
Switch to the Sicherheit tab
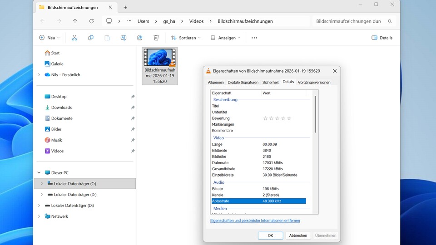point(270,82)
